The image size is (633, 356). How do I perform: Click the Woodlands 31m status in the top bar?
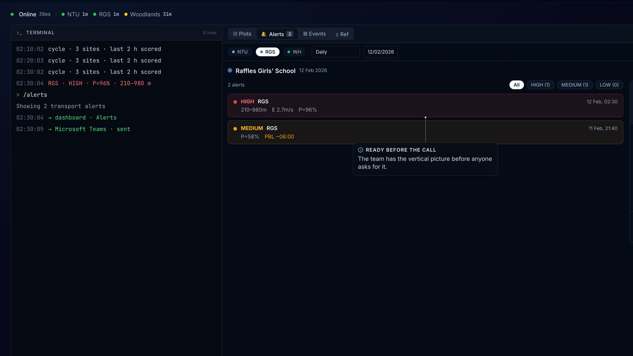click(148, 14)
